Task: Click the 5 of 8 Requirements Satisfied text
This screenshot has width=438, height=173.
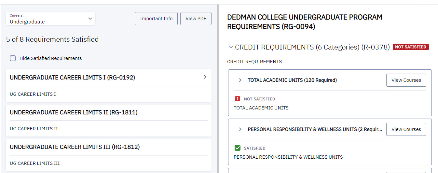Action: (52, 39)
